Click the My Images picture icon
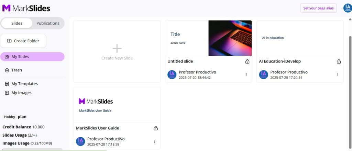 [7, 93]
